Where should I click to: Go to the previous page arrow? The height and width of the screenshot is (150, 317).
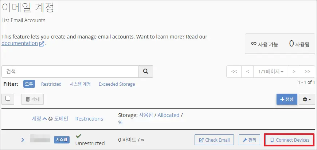tap(247, 72)
